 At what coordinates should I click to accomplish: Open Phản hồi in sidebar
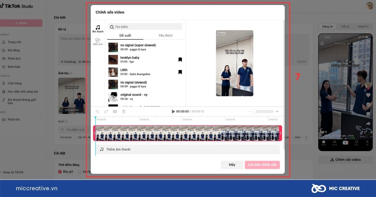(x=14, y=119)
